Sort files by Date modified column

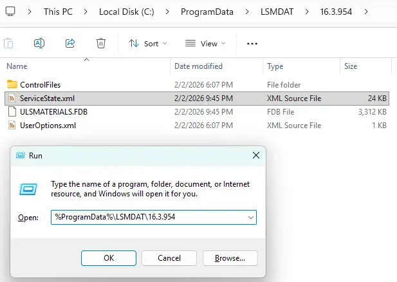pos(198,66)
